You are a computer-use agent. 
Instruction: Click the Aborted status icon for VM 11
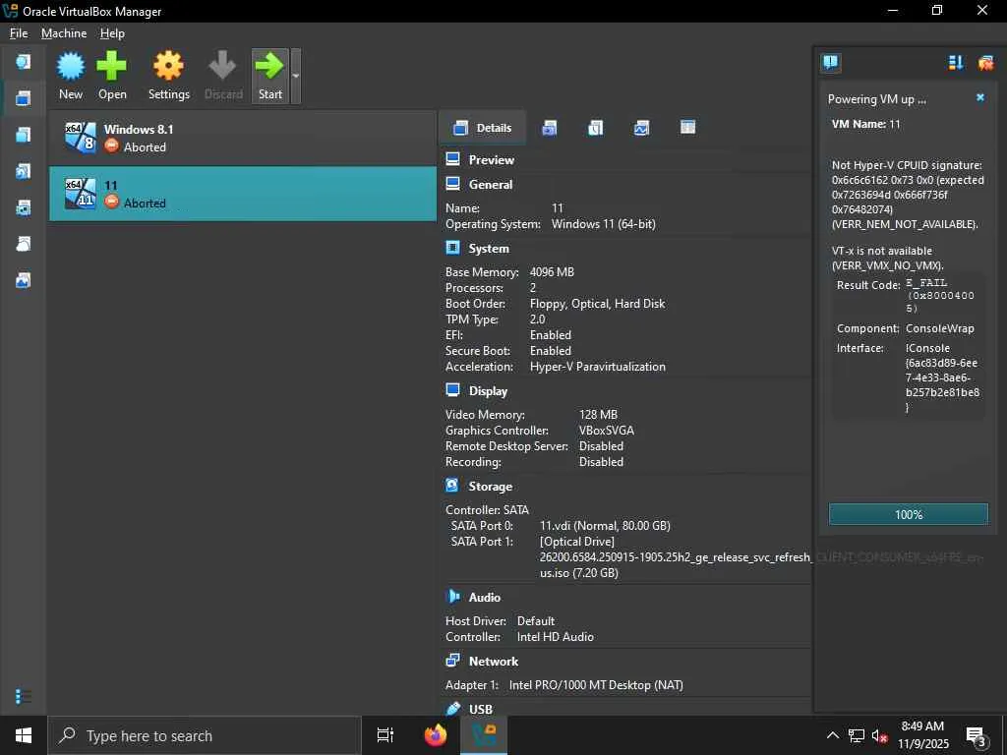tap(112, 203)
